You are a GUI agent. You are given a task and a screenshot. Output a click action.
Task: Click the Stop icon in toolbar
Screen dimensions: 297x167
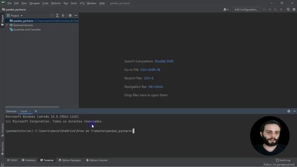tap(281, 9)
